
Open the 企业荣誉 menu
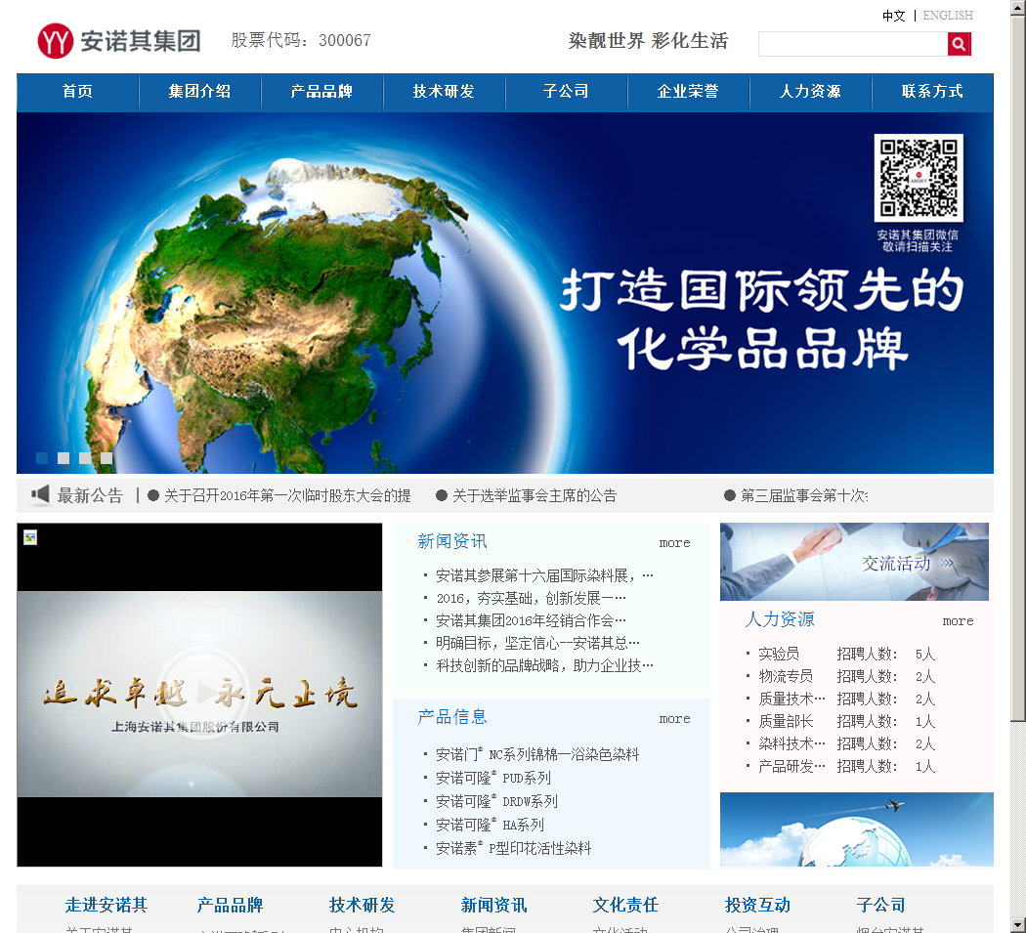[x=688, y=92]
